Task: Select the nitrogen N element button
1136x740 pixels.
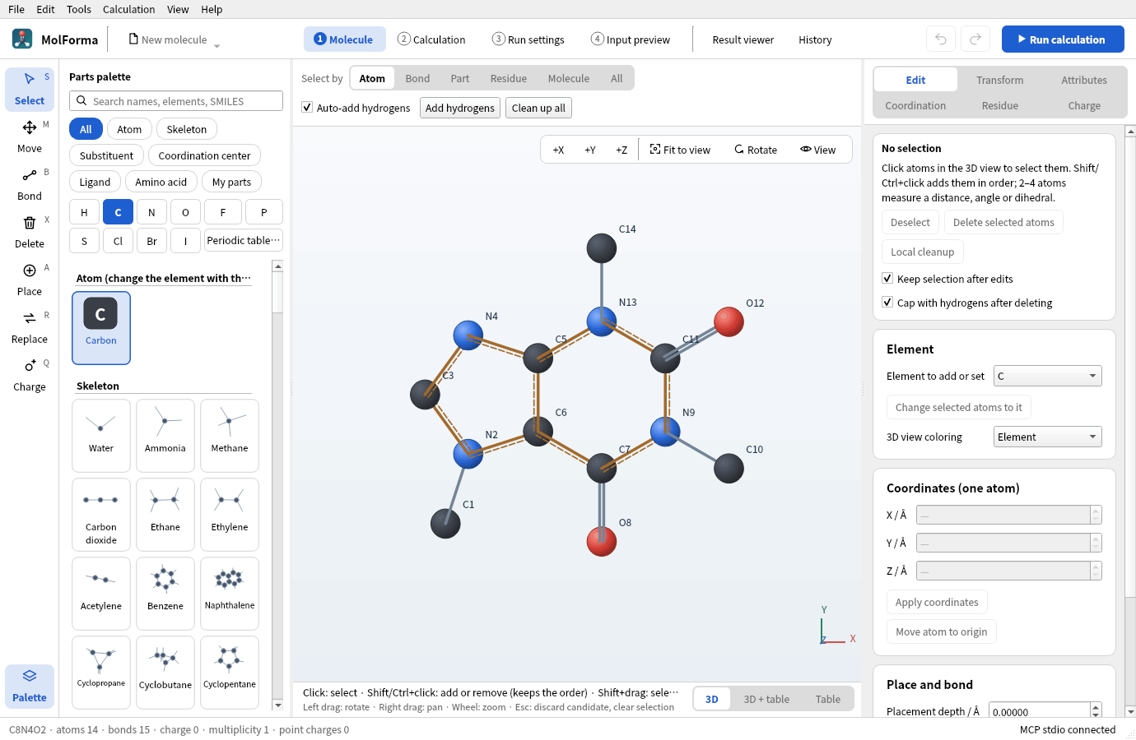Action: click(151, 212)
